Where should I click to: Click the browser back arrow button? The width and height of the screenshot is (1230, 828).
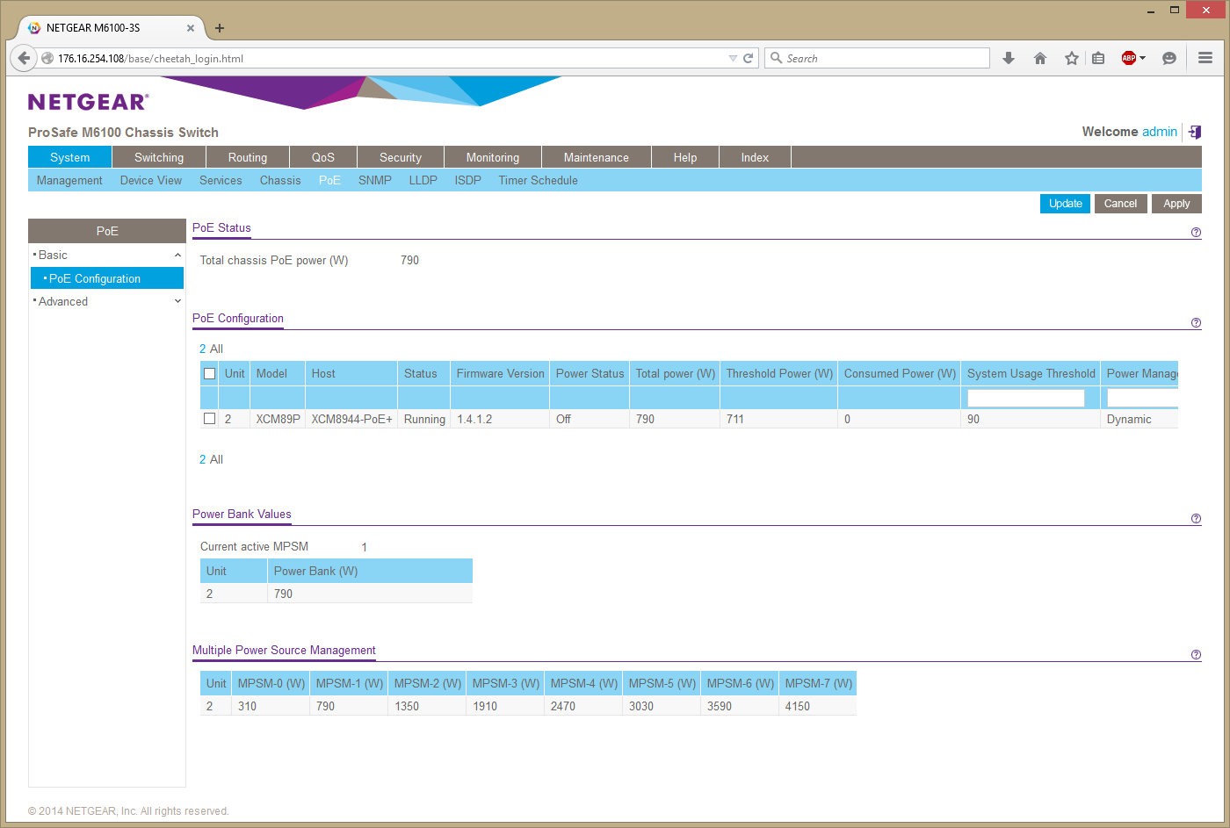point(23,58)
